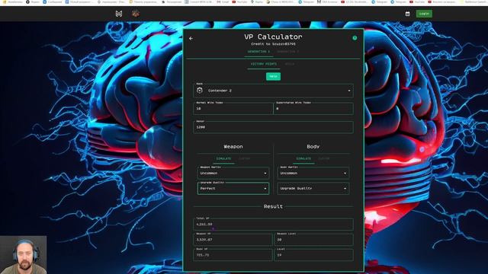Open the M logo in the header
Viewport: 488px width, 274px height.
tap(119, 14)
